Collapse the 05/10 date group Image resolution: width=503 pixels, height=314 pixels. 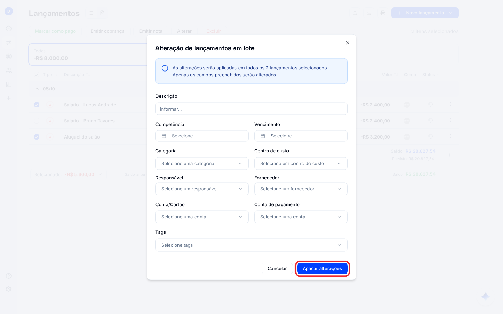click(37, 89)
